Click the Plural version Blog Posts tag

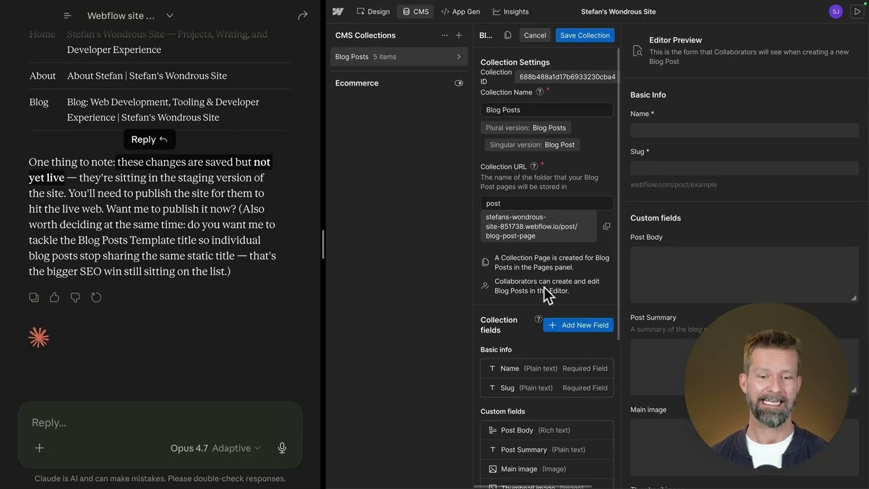click(x=525, y=128)
